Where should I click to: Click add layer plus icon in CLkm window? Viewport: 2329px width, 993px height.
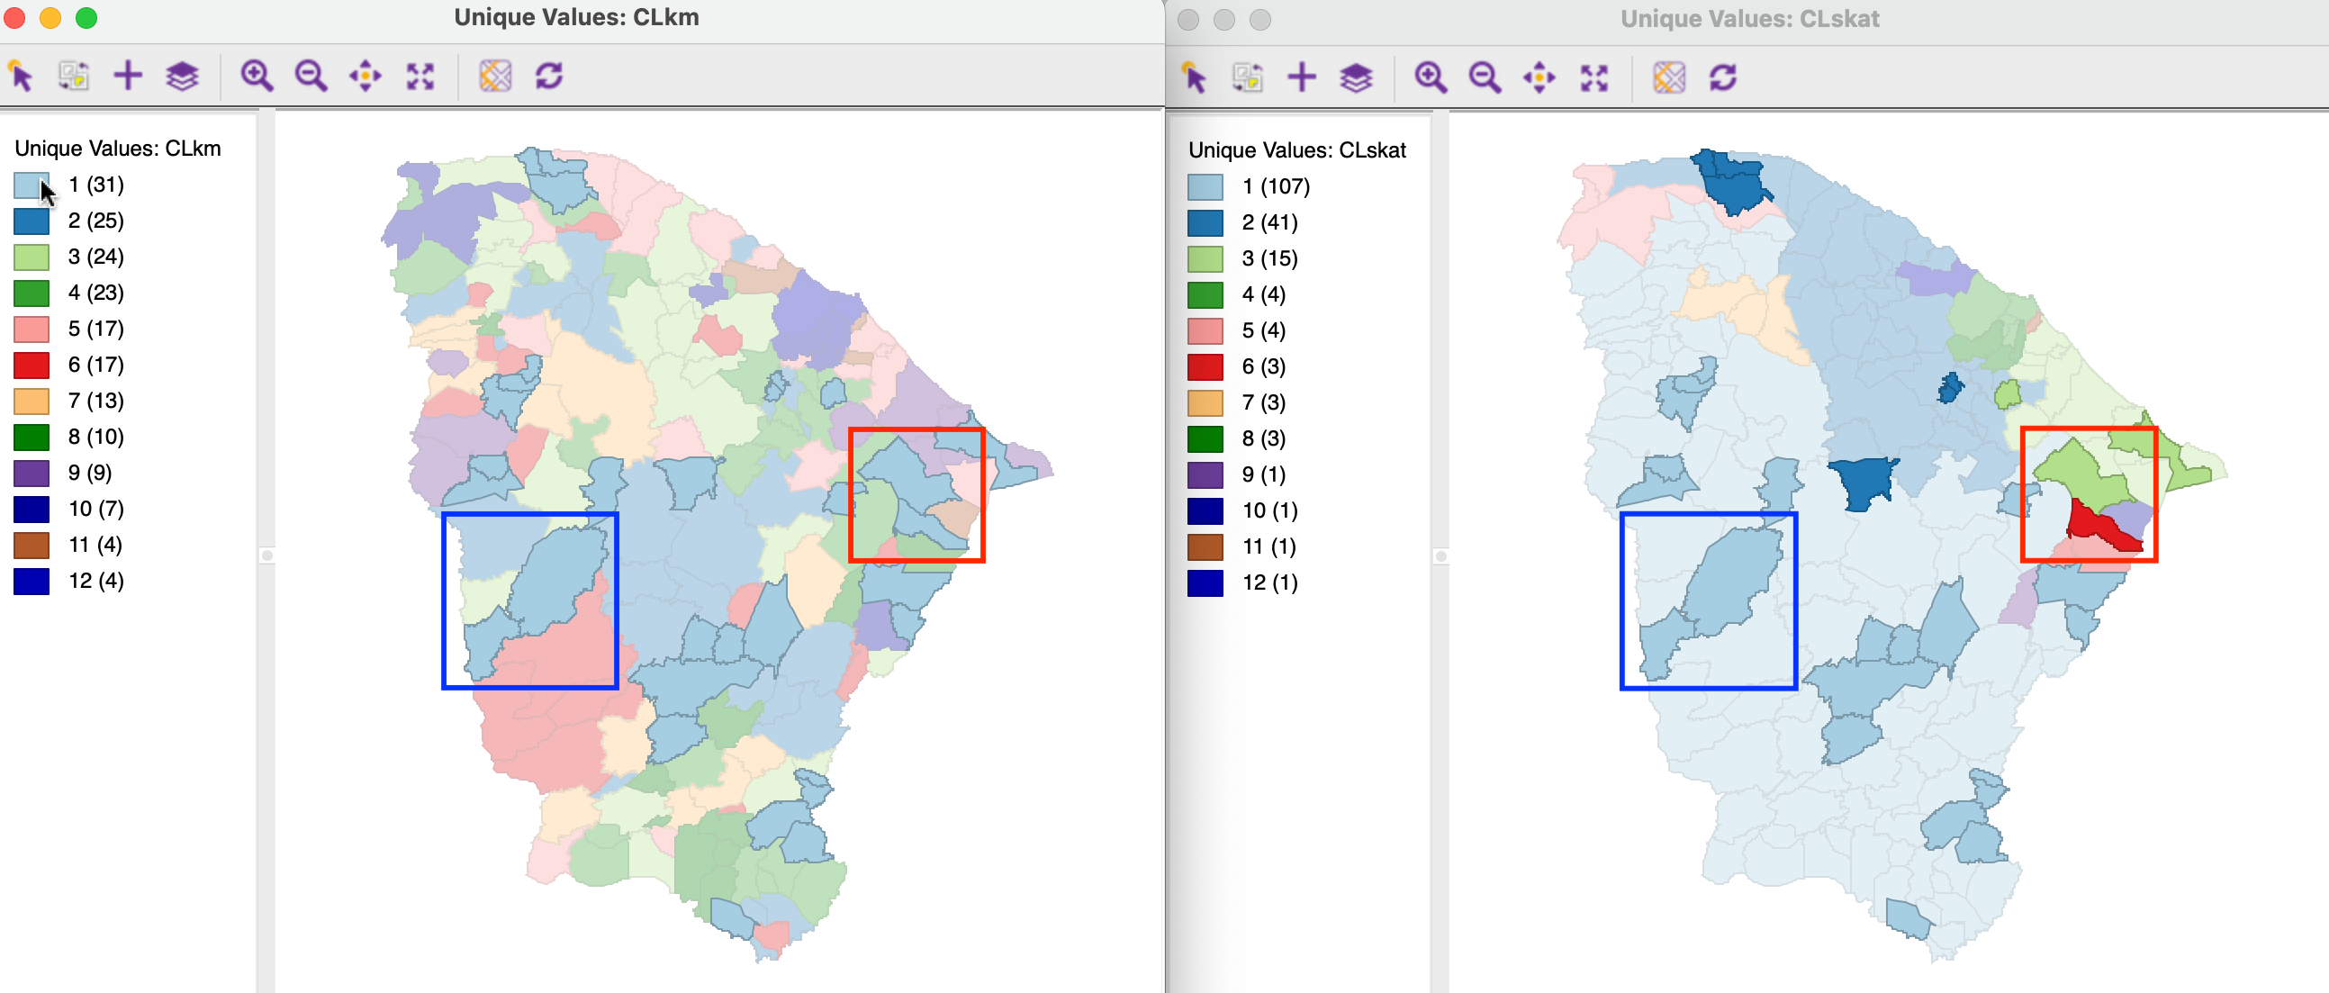129,76
